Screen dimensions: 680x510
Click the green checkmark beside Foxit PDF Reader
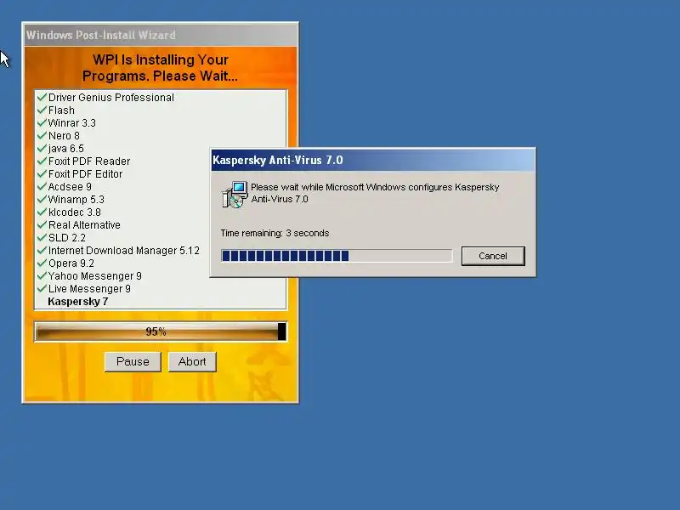coord(42,161)
